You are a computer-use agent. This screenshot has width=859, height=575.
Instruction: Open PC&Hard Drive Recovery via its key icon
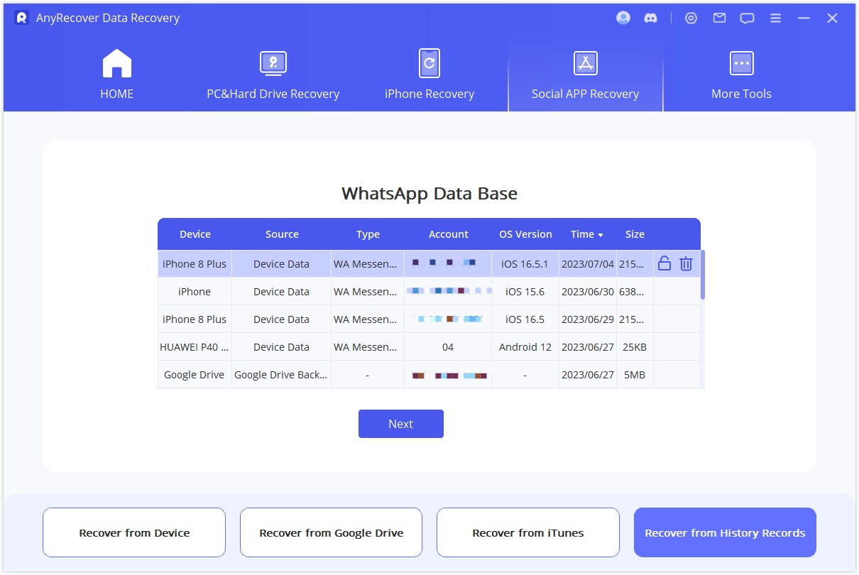(x=273, y=62)
